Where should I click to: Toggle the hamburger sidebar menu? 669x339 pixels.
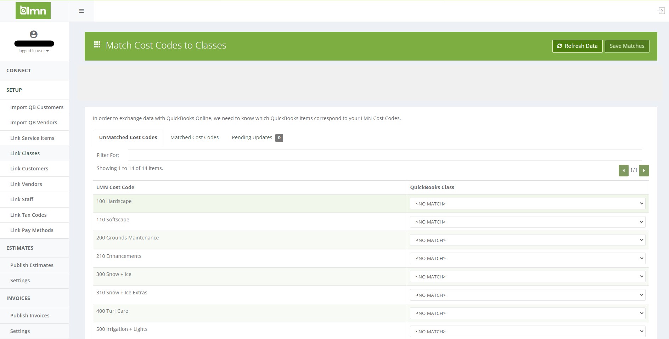[81, 11]
